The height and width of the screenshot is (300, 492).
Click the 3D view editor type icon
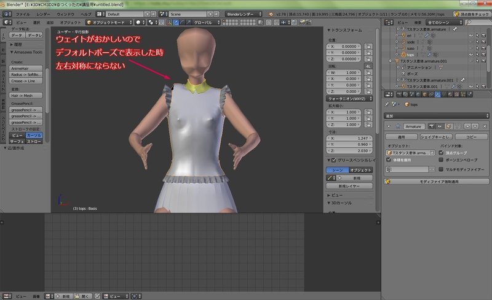[x=6, y=22]
